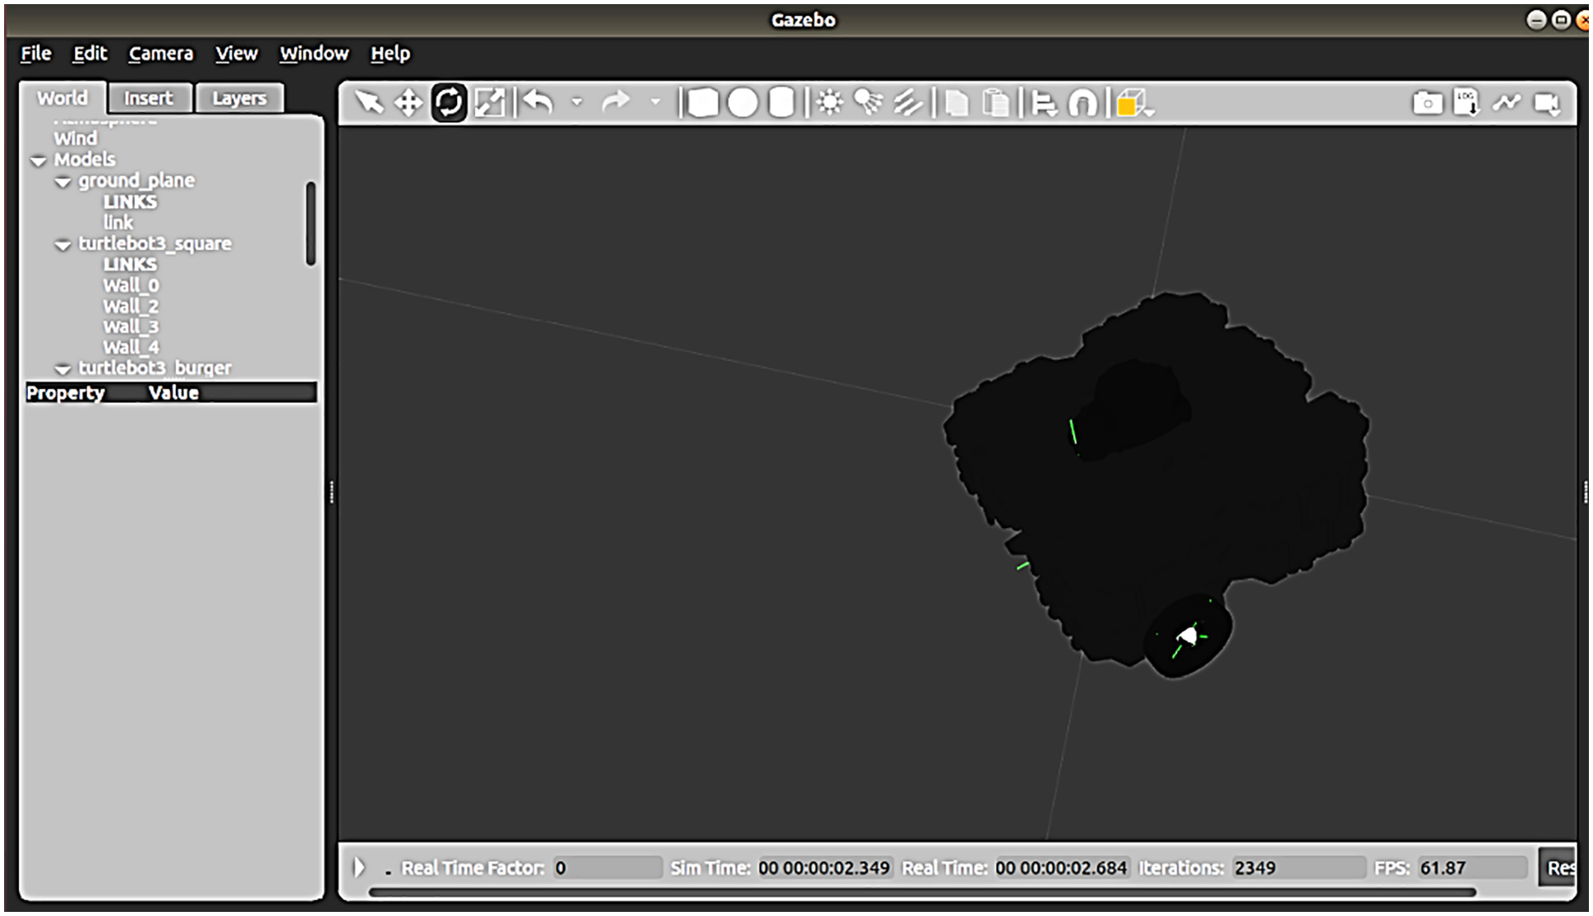
Task: Enable the snap magnet tool
Action: [x=1083, y=104]
